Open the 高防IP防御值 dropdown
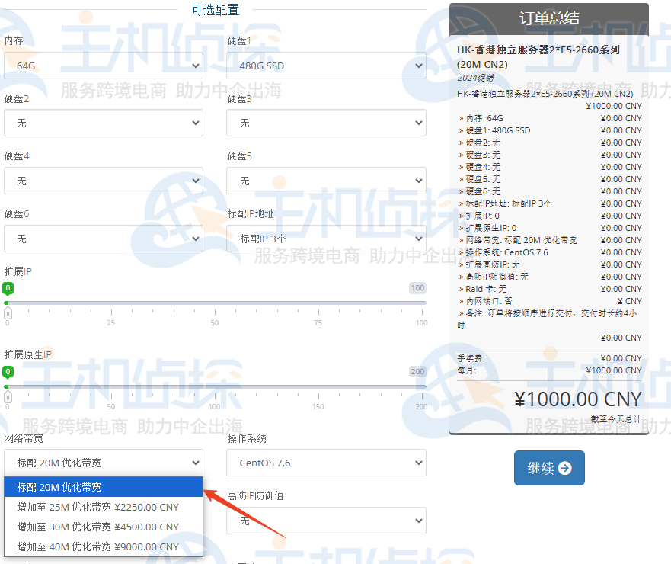Image resolution: width=671 pixels, height=564 pixels. click(x=326, y=521)
